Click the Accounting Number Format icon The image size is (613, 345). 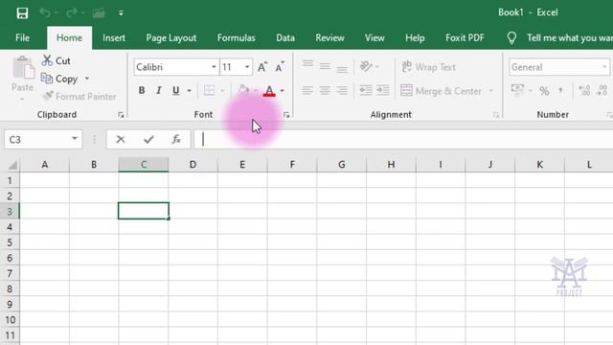click(517, 90)
